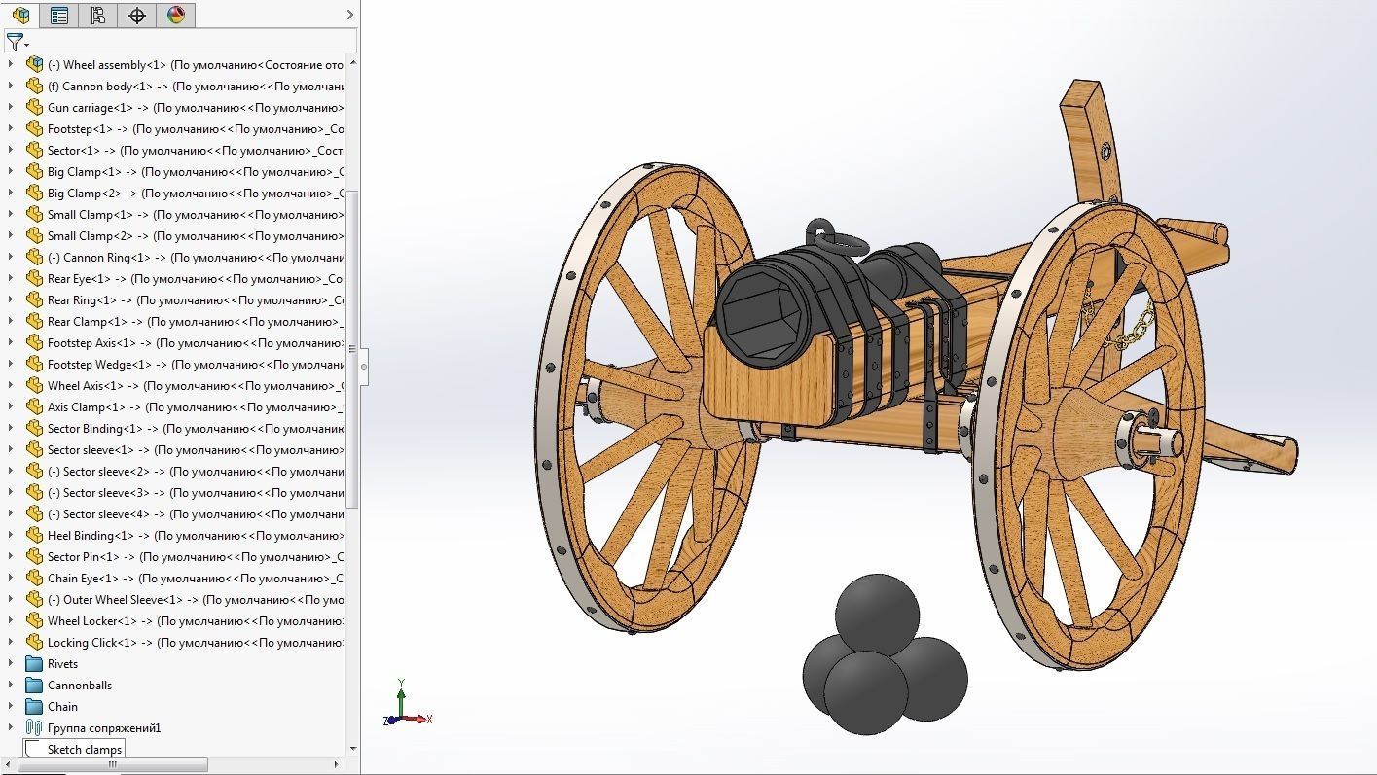Click the tree's horizontal scrollbar thumb

coord(113,764)
